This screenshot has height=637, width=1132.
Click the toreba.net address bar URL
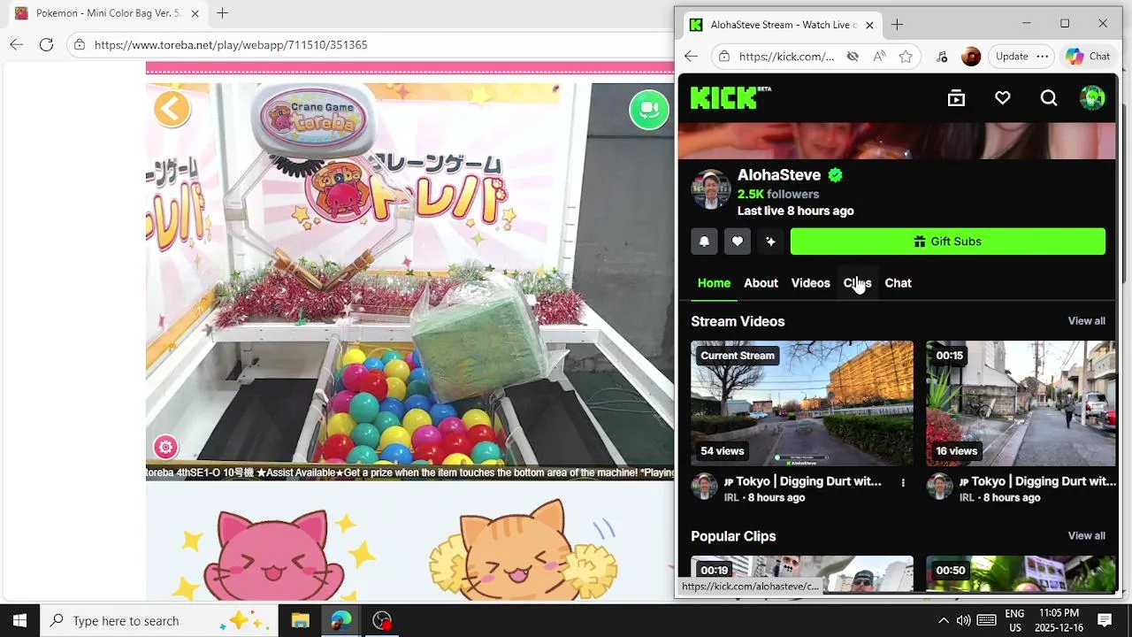[x=231, y=44]
